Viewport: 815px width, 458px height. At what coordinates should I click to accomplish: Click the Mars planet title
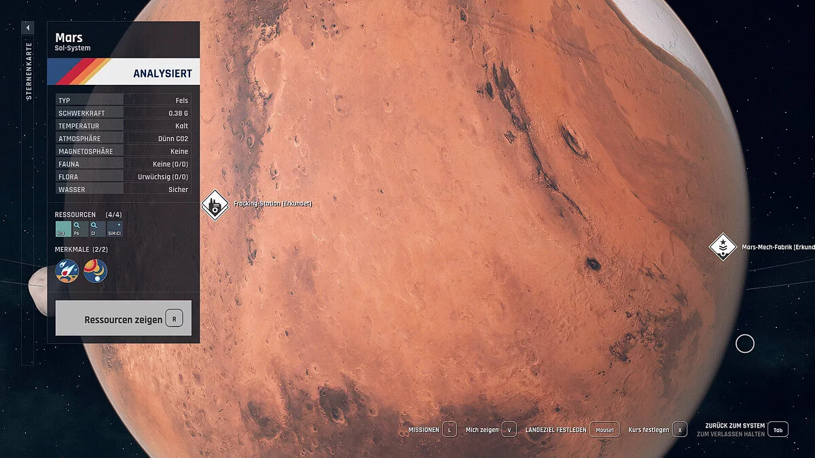pos(69,38)
